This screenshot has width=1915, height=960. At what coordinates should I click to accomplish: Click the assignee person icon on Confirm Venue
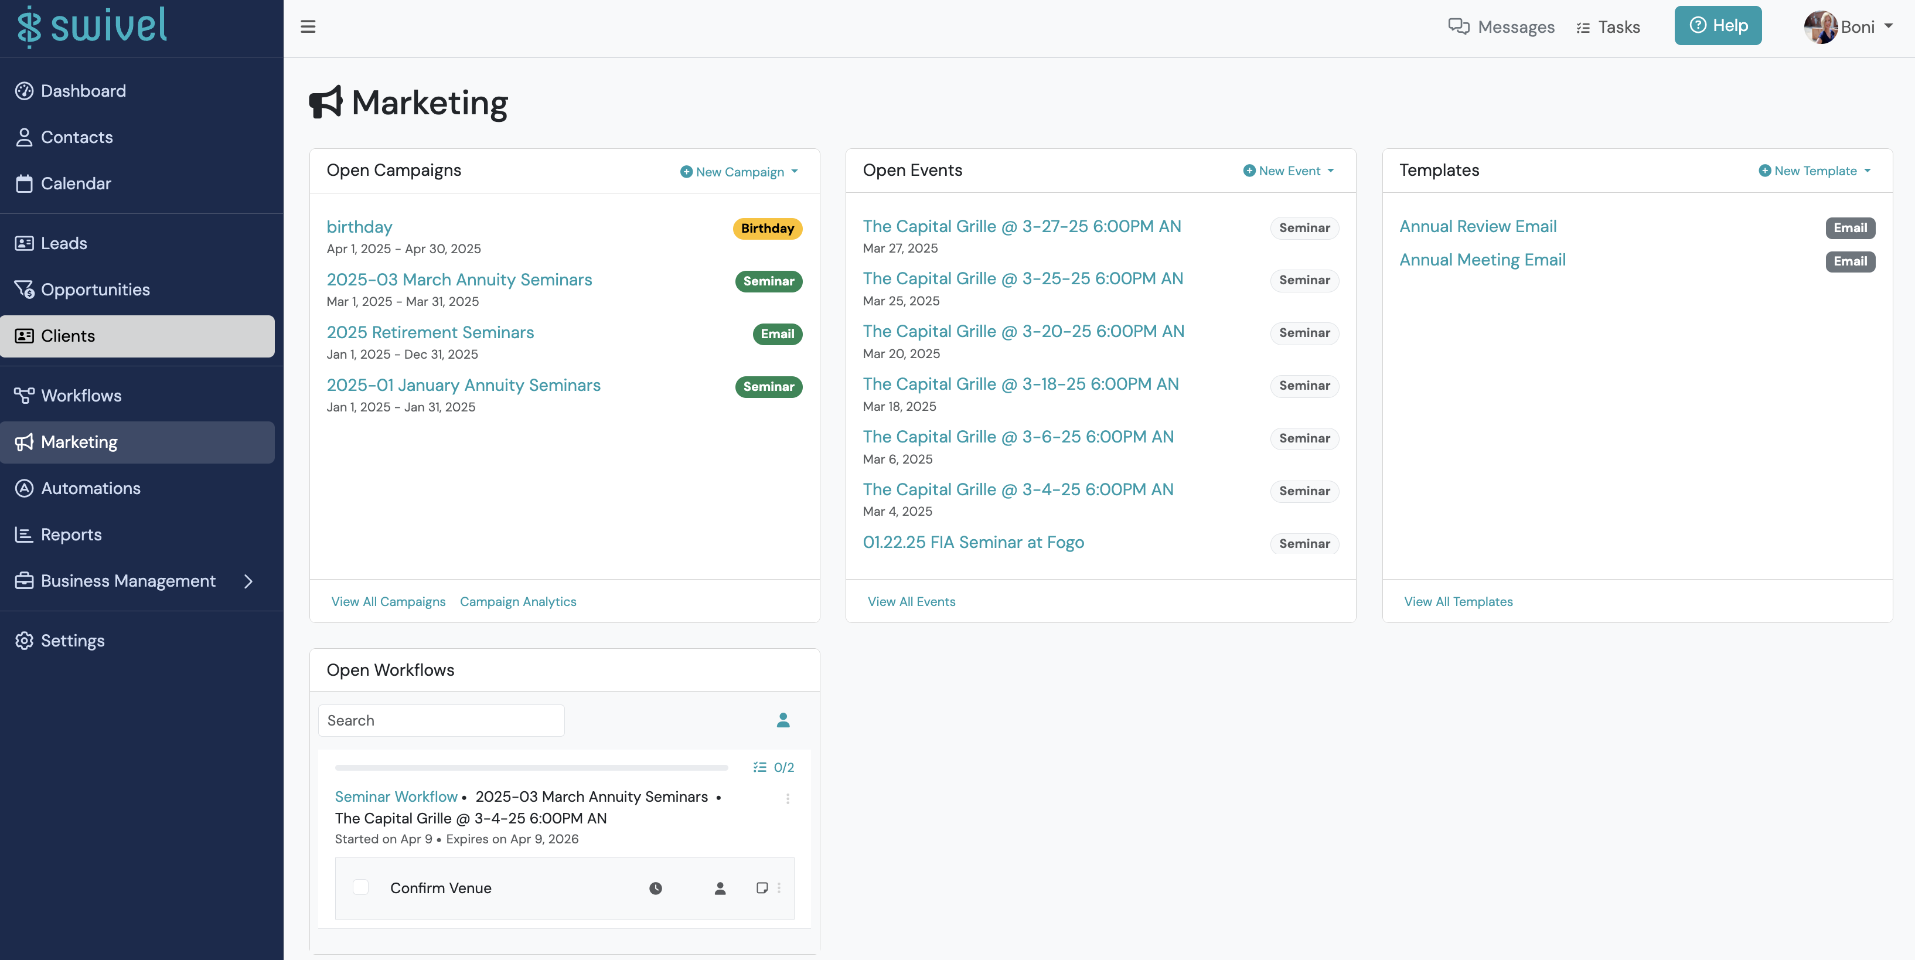tap(720, 888)
